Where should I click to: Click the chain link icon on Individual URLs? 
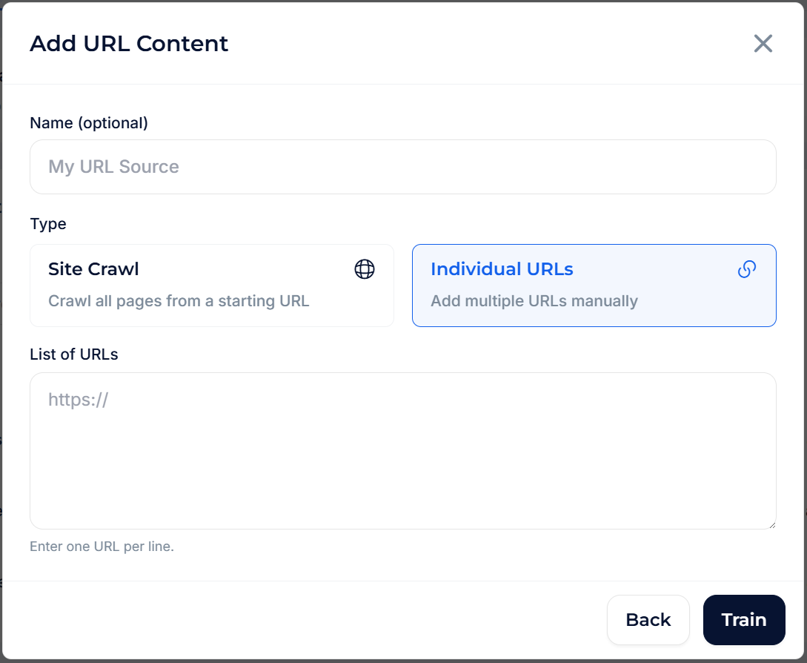click(x=747, y=269)
